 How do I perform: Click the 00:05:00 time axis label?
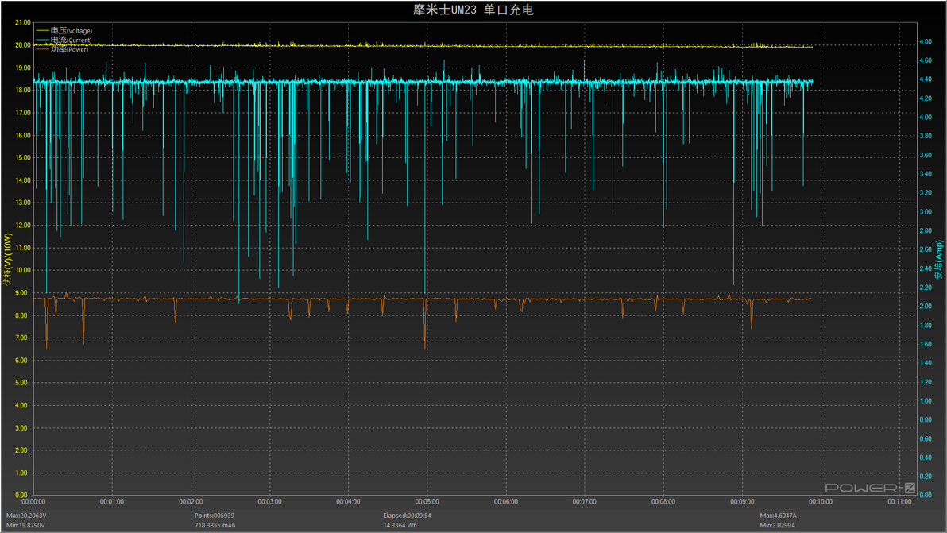pyautogui.click(x=427, y=501)
